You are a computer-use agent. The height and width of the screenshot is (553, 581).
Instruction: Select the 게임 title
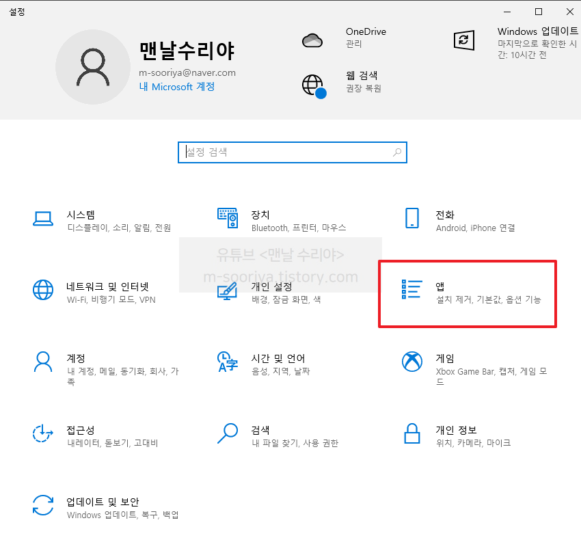click(445, 358)
